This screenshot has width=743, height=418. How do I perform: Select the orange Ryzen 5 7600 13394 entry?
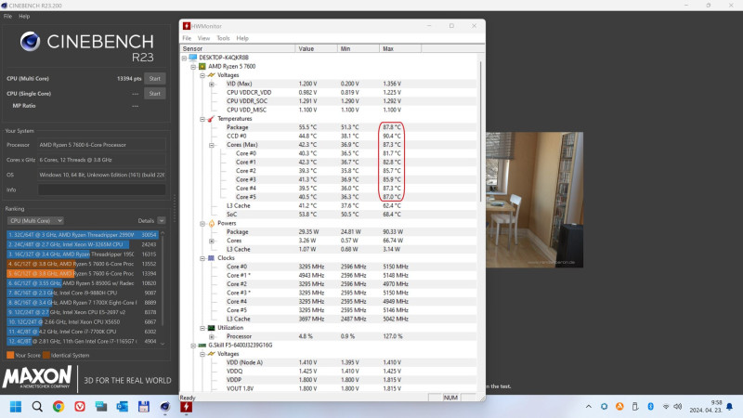tap(82, 273)
